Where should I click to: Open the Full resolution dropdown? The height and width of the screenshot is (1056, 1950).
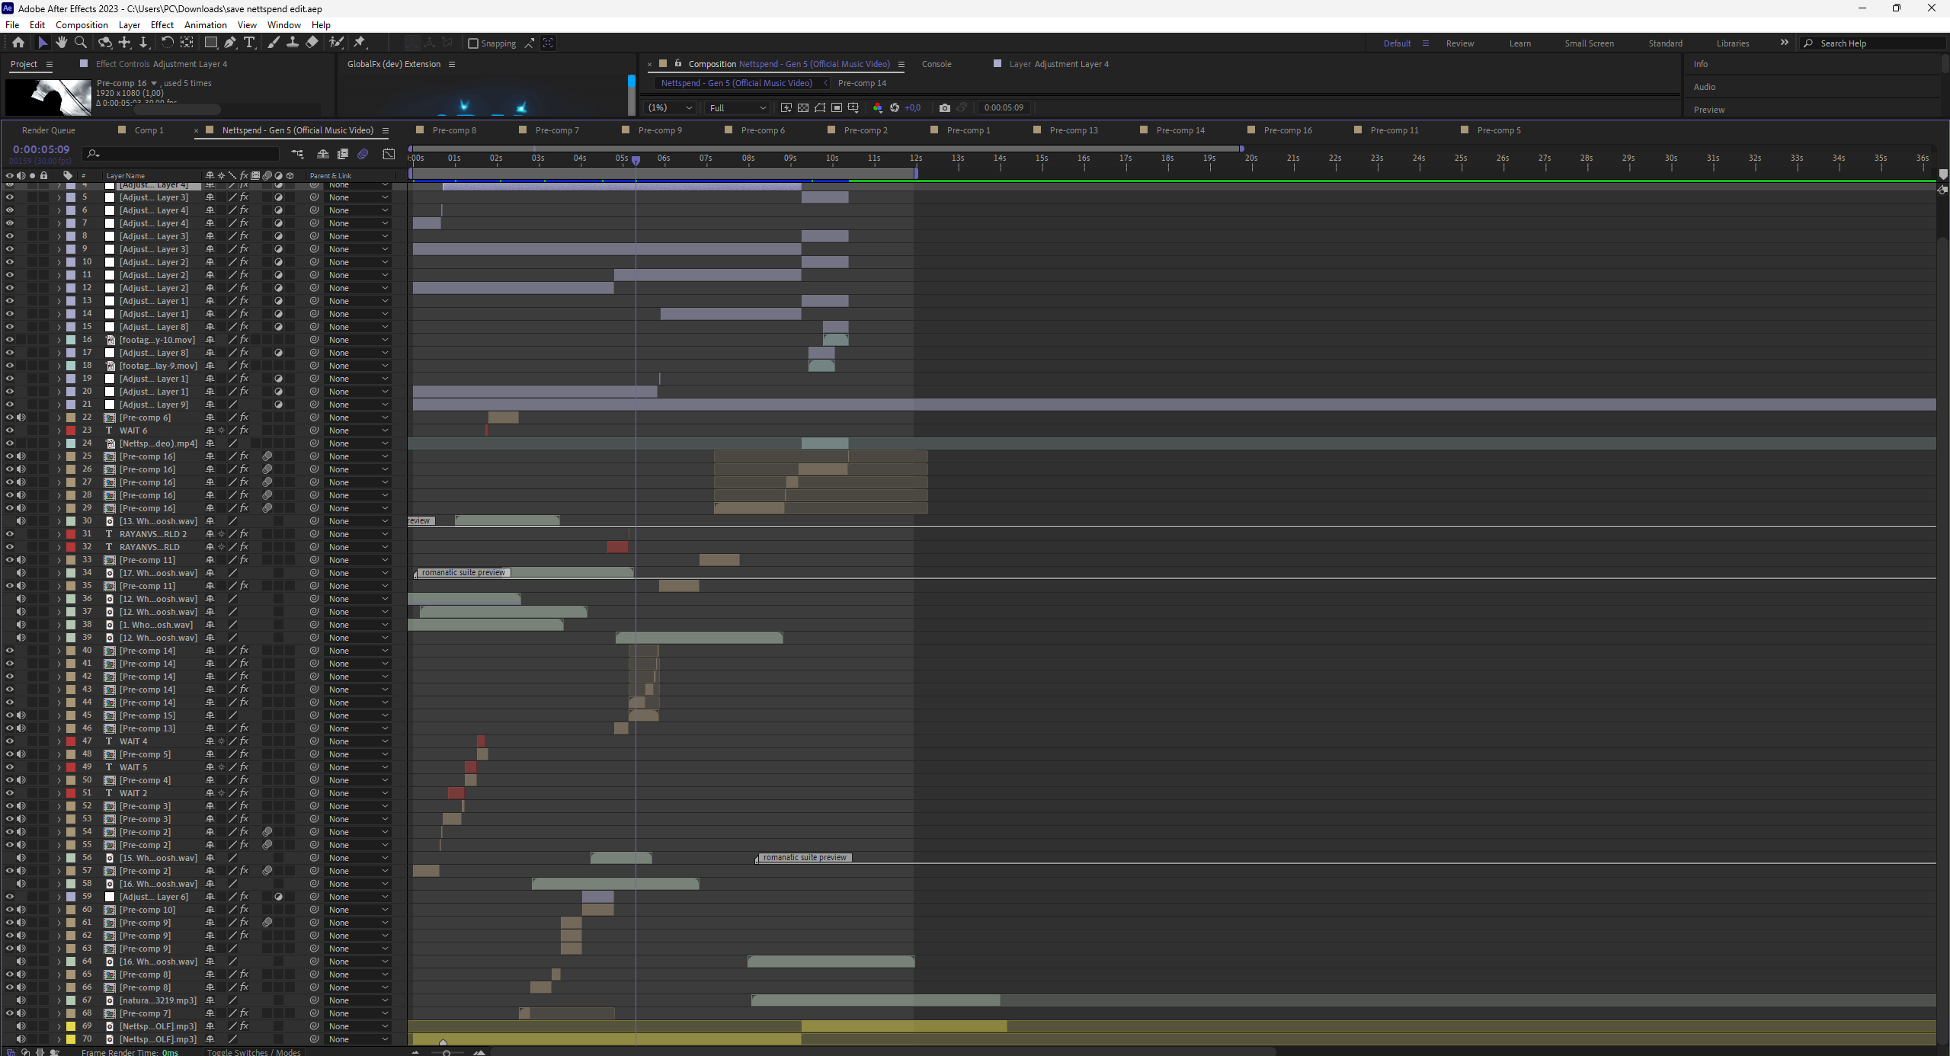(x=738, y=107)
